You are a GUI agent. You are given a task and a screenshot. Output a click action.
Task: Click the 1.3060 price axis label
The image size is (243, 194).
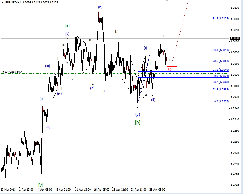(x=235, y=64)
